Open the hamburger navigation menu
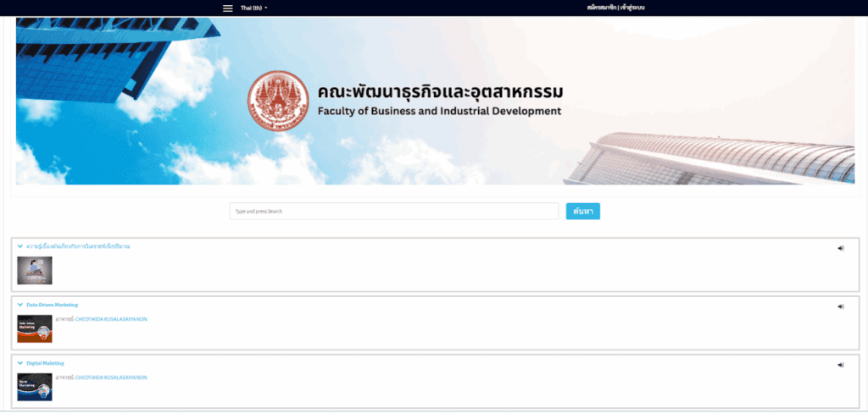The image size is (868, 413). click(227, 8)
